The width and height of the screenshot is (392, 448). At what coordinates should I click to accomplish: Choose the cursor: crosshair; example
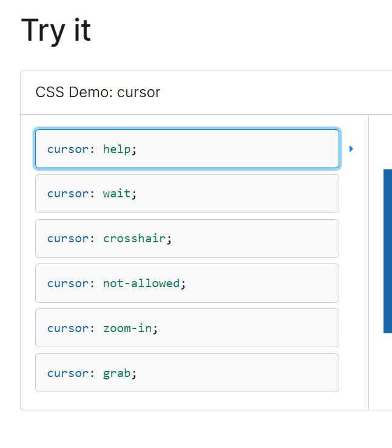pos(187,239)
